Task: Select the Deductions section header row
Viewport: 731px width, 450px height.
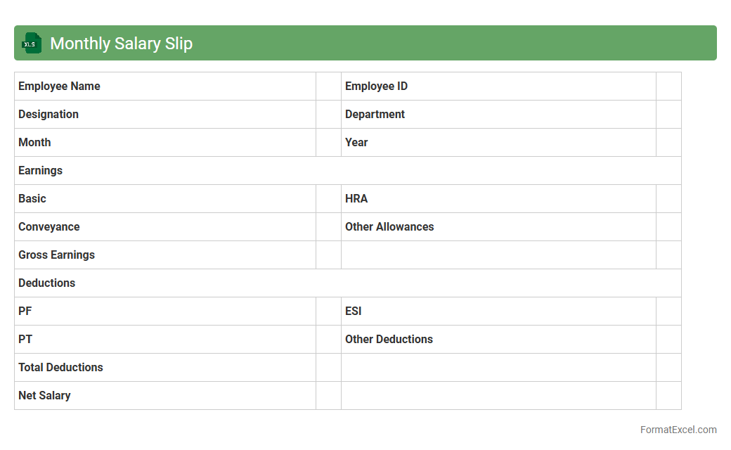Action: 347,283
